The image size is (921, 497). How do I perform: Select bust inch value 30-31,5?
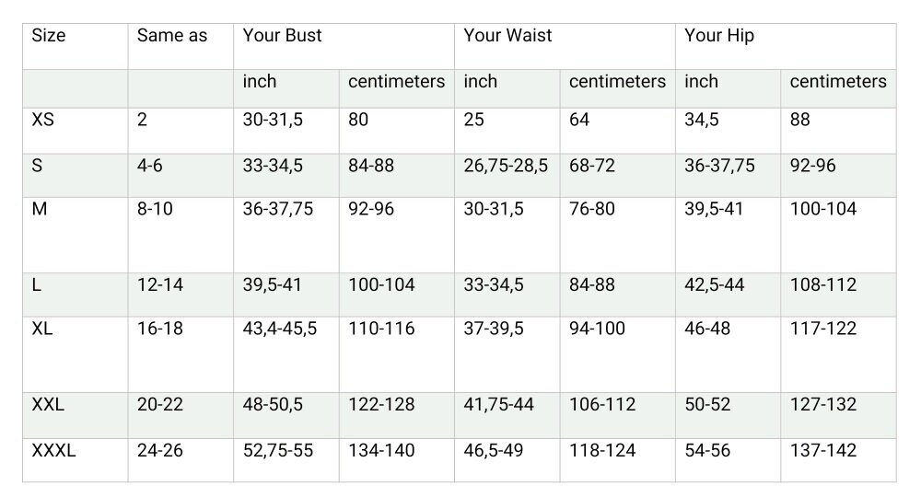click(x=273, y=120)
